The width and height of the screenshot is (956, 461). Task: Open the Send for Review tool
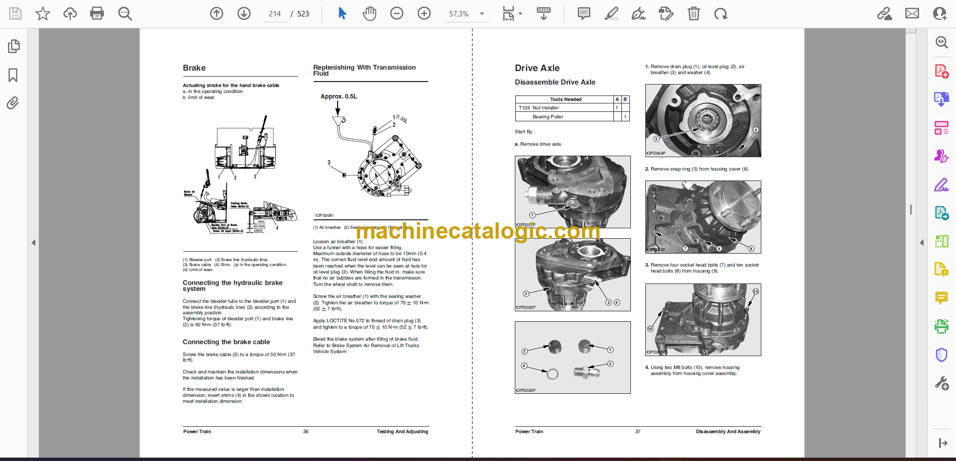click(x=942, y=213)
